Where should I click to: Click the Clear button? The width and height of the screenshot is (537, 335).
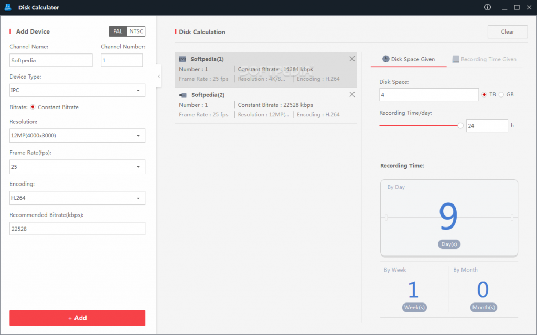[x=507, y=31]
